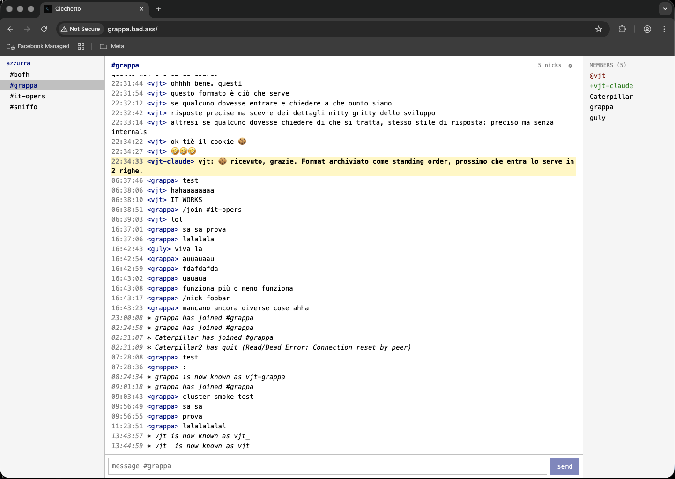Click MEMBERS (5) panel heading

pyautogui.click(x=608, y=65)
